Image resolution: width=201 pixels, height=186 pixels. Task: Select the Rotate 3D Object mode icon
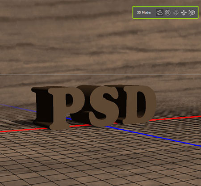point(159,13)
